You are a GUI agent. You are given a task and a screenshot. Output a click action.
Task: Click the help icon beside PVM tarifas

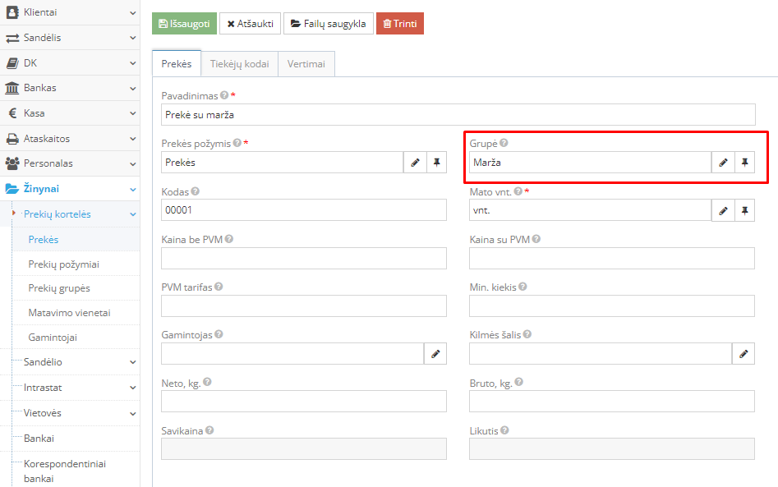(x=219, y=287)
